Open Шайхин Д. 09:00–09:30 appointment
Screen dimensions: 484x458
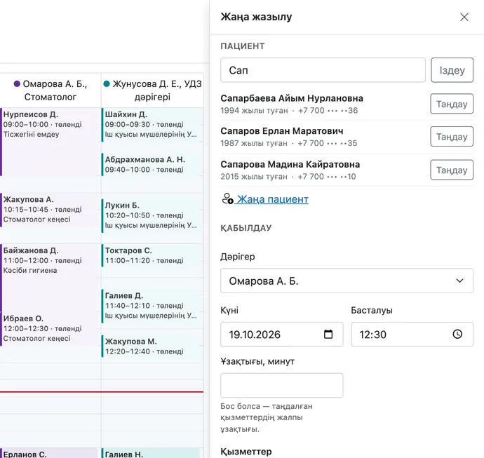click(152, 125)
